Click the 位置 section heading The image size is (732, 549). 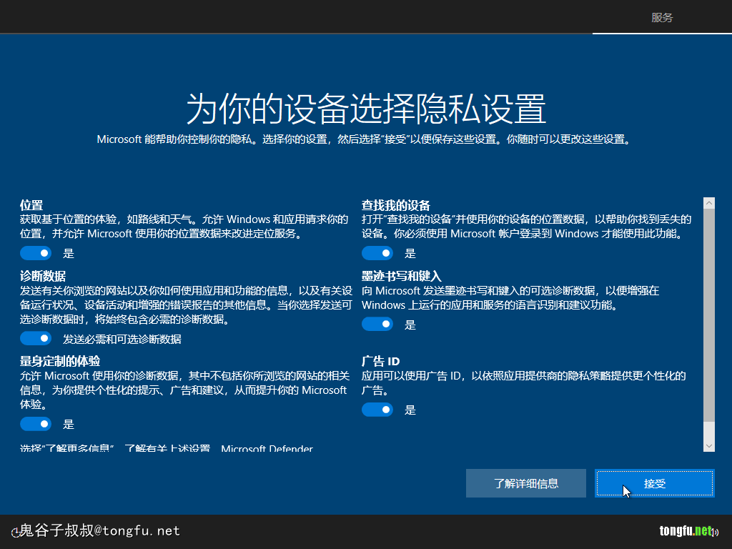[x=31, y=205]
